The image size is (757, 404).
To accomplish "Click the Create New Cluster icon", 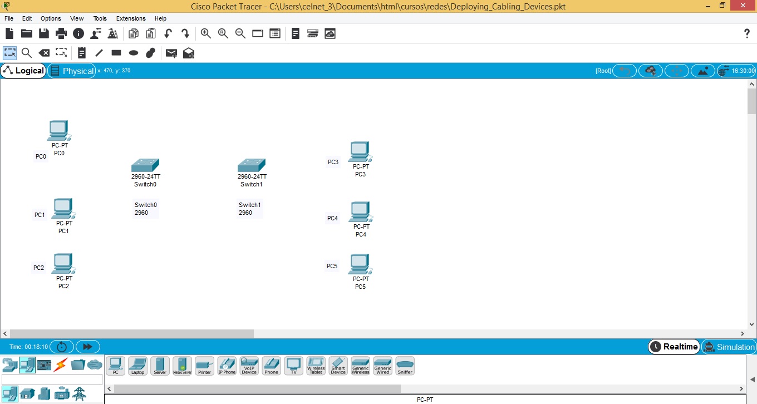I will pyautogui.click(x=650, y=71).
